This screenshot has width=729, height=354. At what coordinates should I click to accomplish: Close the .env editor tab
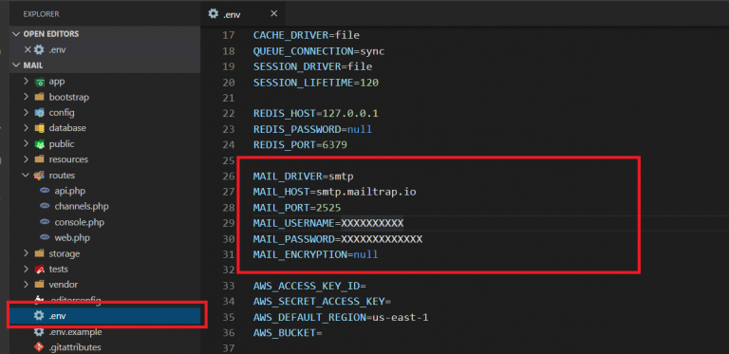point(273,13)
